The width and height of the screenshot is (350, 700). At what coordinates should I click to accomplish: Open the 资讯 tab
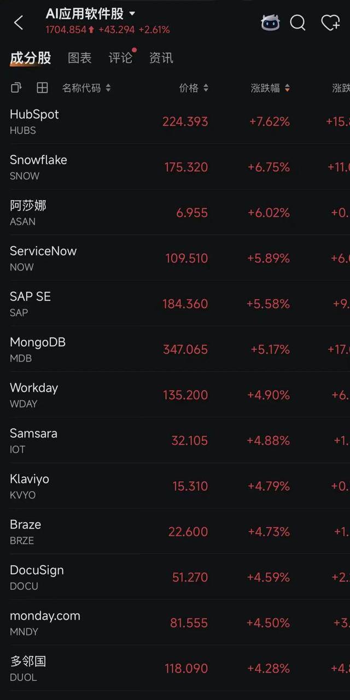pyautogui.click(x=161, y=58)
